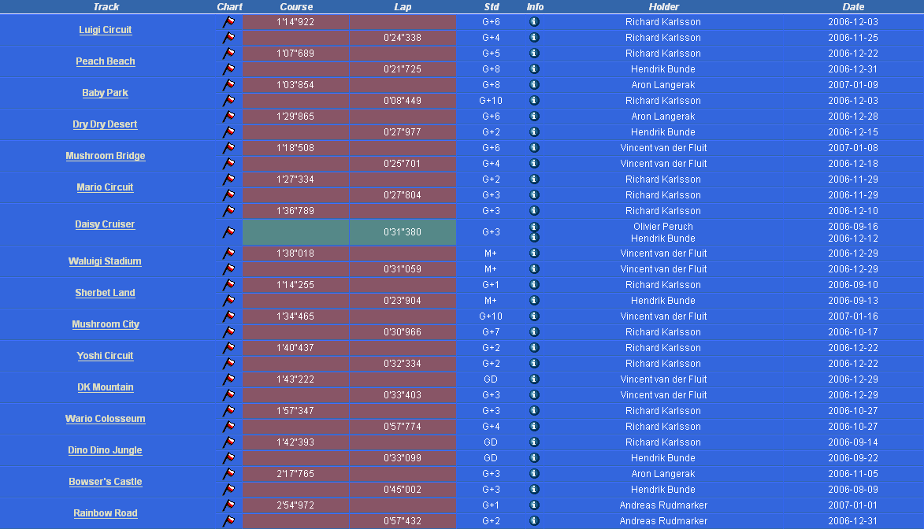
Task: Click the GD standard for DK Mountain course
Action: click(x=491, y=379)
